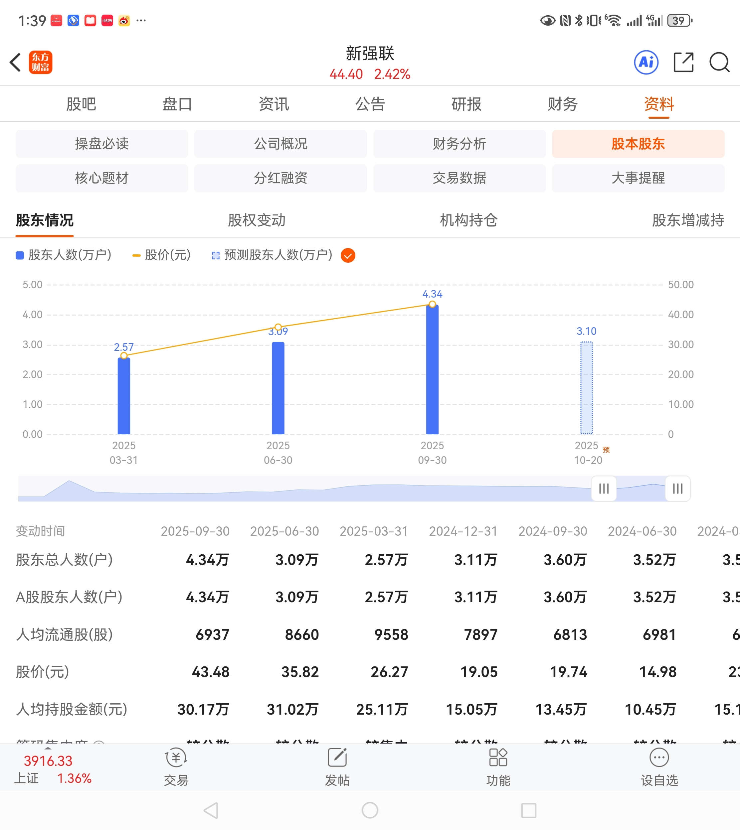Tap the 东方财富 logo

41,63
